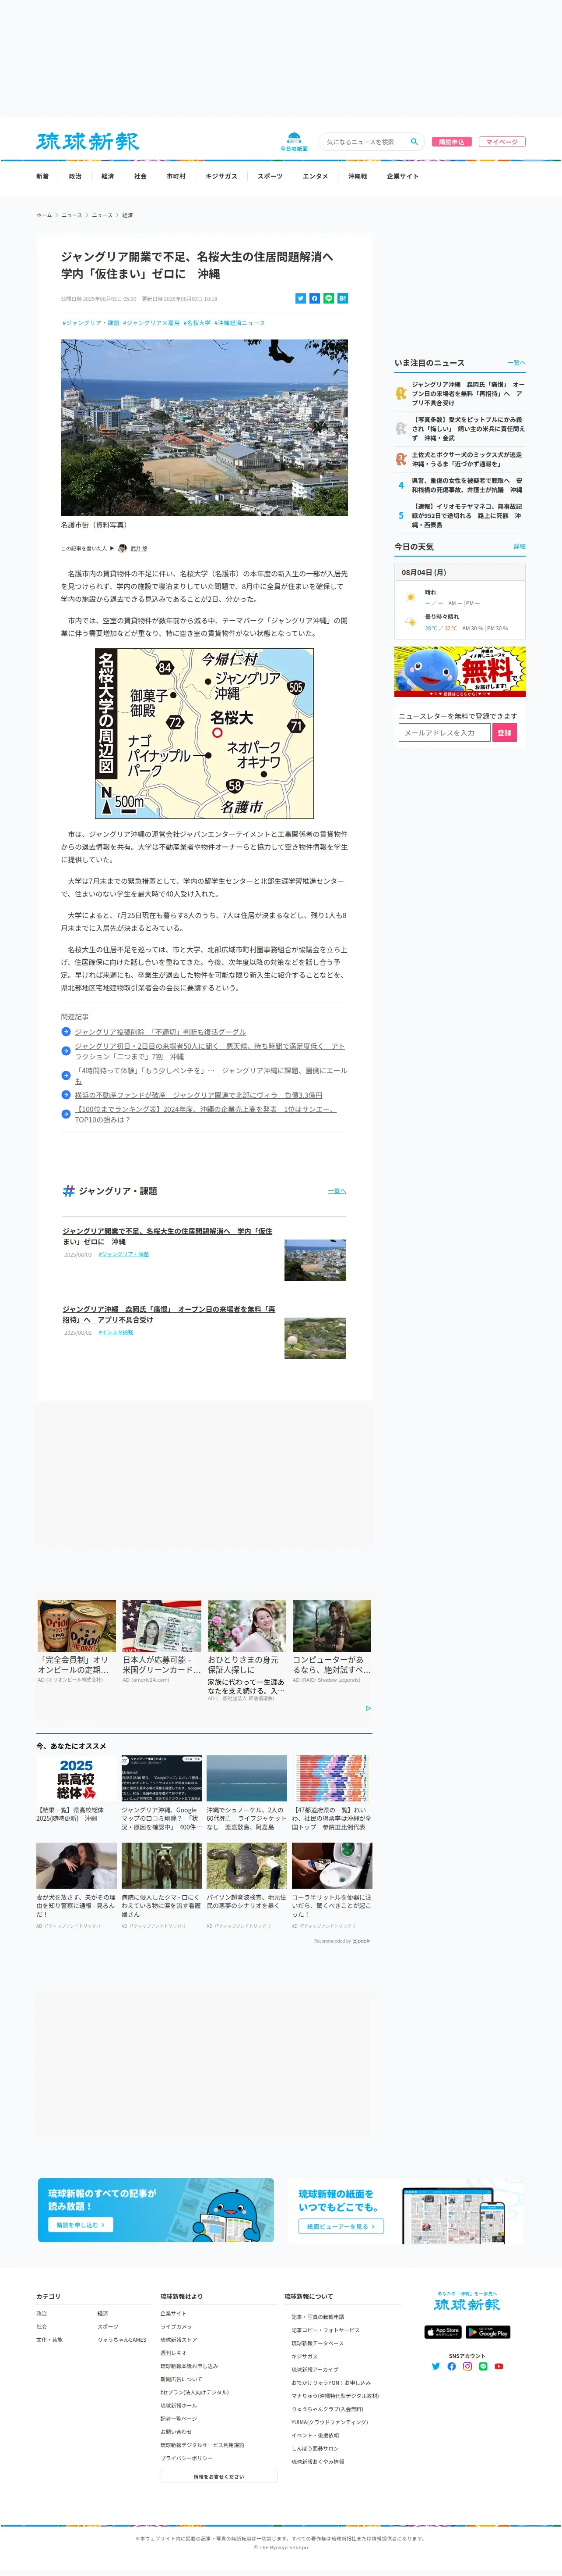
Task: Share article on LINE
Action: (x=328, y=298)
